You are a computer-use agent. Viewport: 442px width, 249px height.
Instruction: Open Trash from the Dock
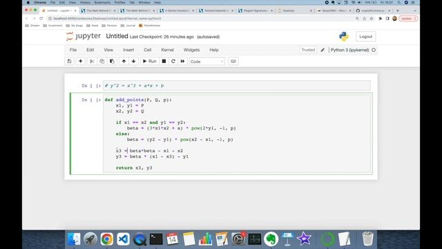(x=367, y=239)
